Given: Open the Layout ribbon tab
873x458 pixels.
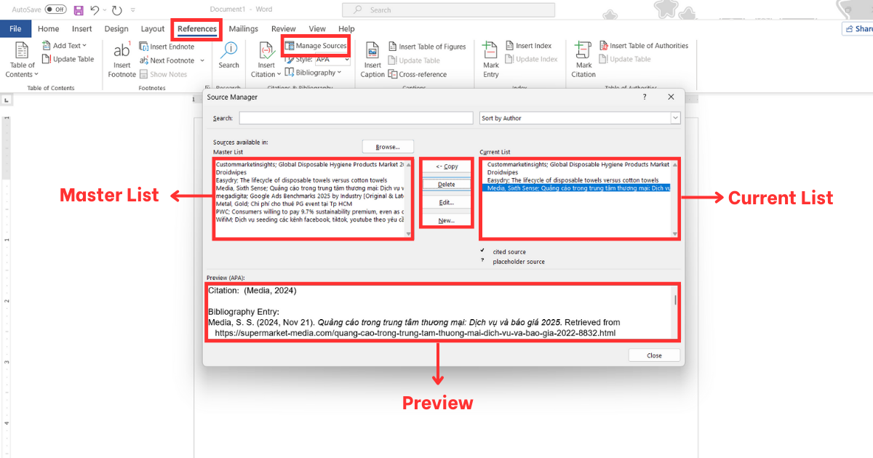Looking at the screenshot, I should pos(153,29).
